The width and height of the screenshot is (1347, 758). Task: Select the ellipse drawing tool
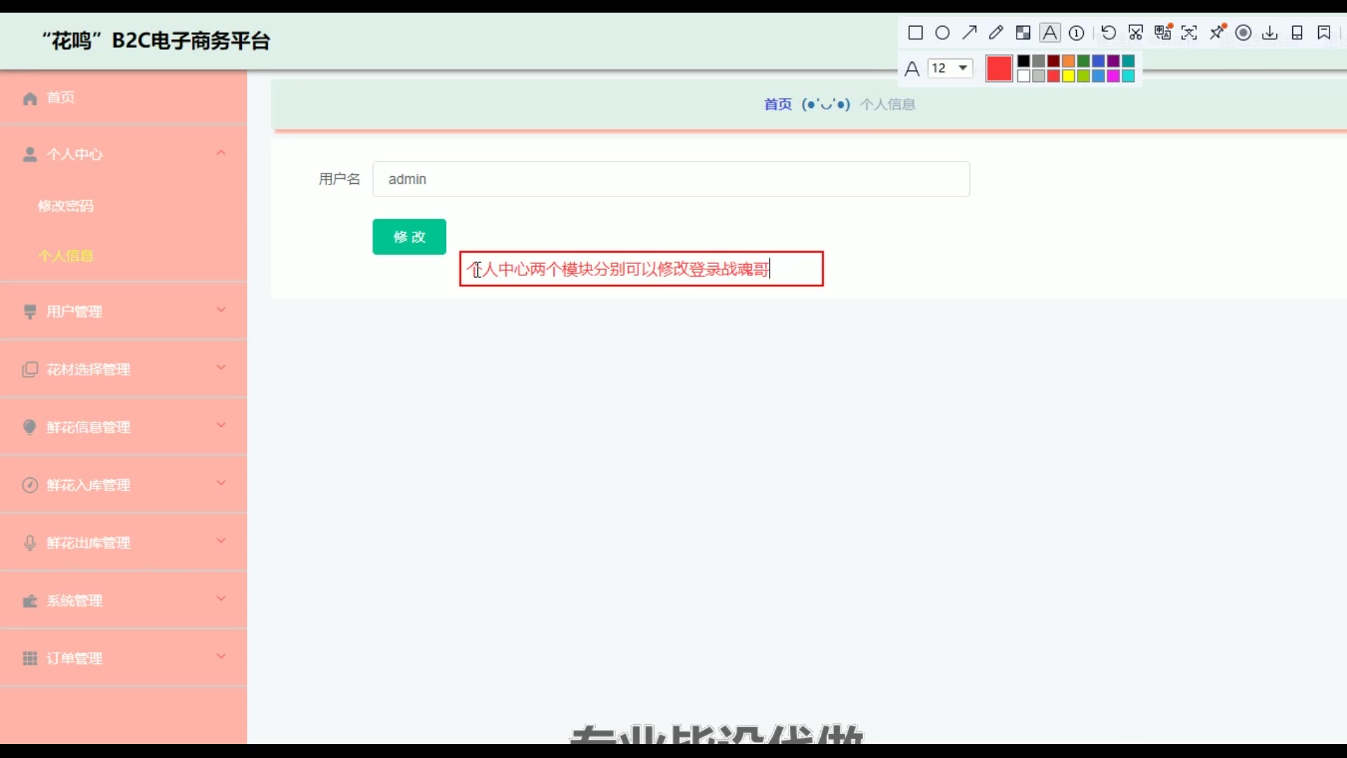942,33
